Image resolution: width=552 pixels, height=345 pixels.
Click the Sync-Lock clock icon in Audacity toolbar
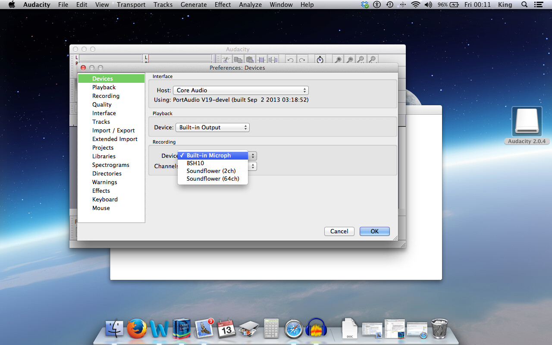(320, 60)
